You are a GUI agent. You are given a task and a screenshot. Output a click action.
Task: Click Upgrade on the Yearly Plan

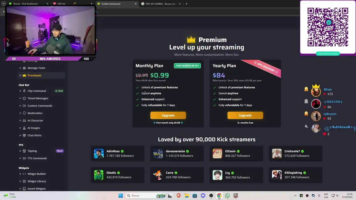click(245, 115)
